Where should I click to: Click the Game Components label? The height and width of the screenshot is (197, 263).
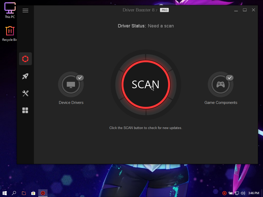click(221, 103)
